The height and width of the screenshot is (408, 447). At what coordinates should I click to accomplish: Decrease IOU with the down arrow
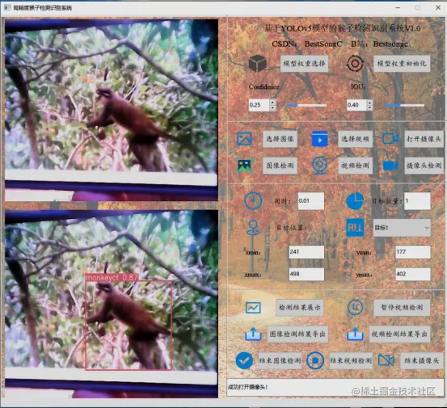click(369, 108)
